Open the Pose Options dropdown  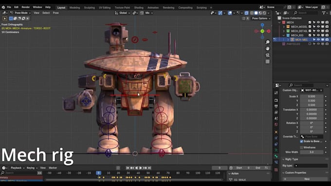pyautogui.click(x=261, y=18)
